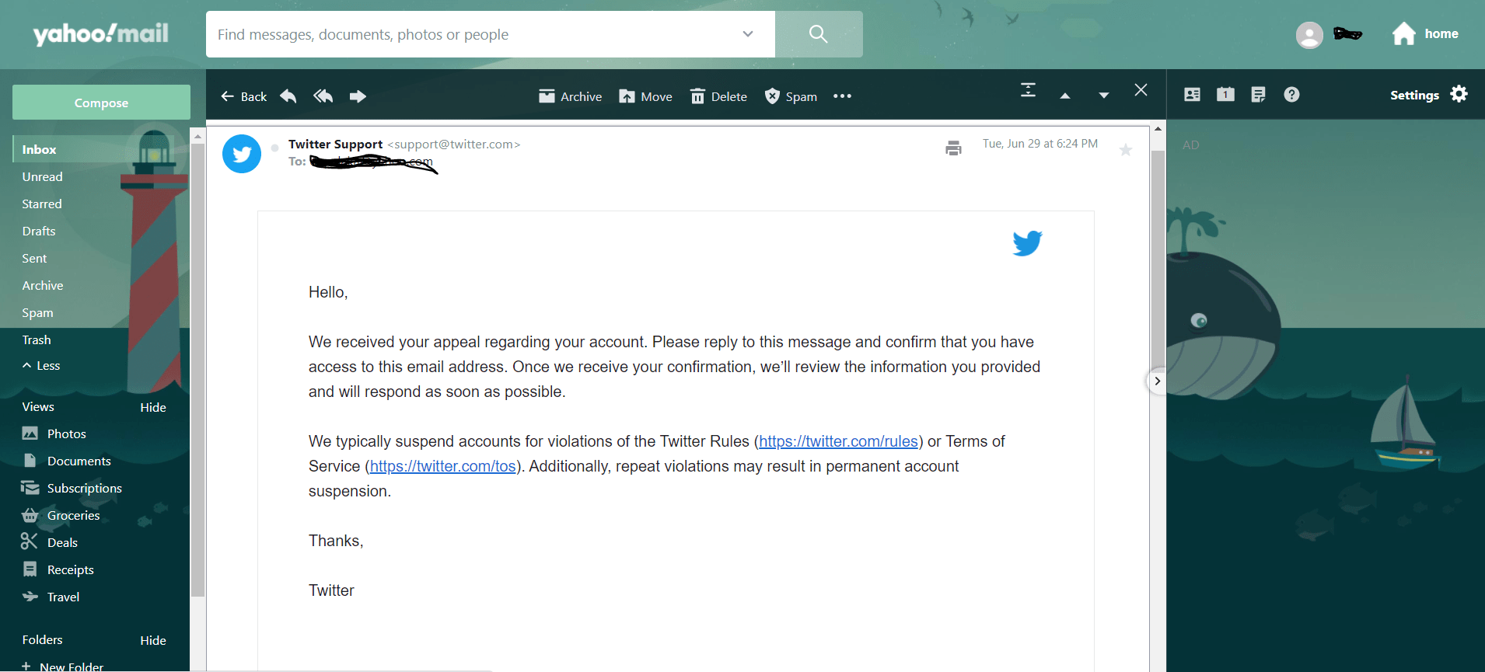Expand the advanced search dropdown arrow

[x=748, y=34]
